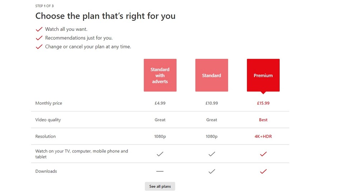Click the red checkmark beside Watch all you want

(39, 29)
